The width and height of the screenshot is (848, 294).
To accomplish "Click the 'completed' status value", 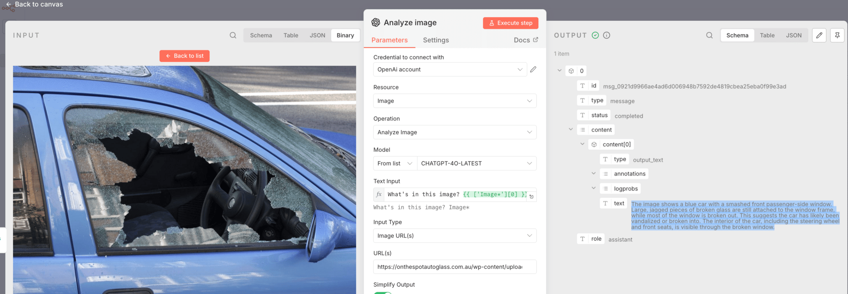I will [x=628, y=116].
